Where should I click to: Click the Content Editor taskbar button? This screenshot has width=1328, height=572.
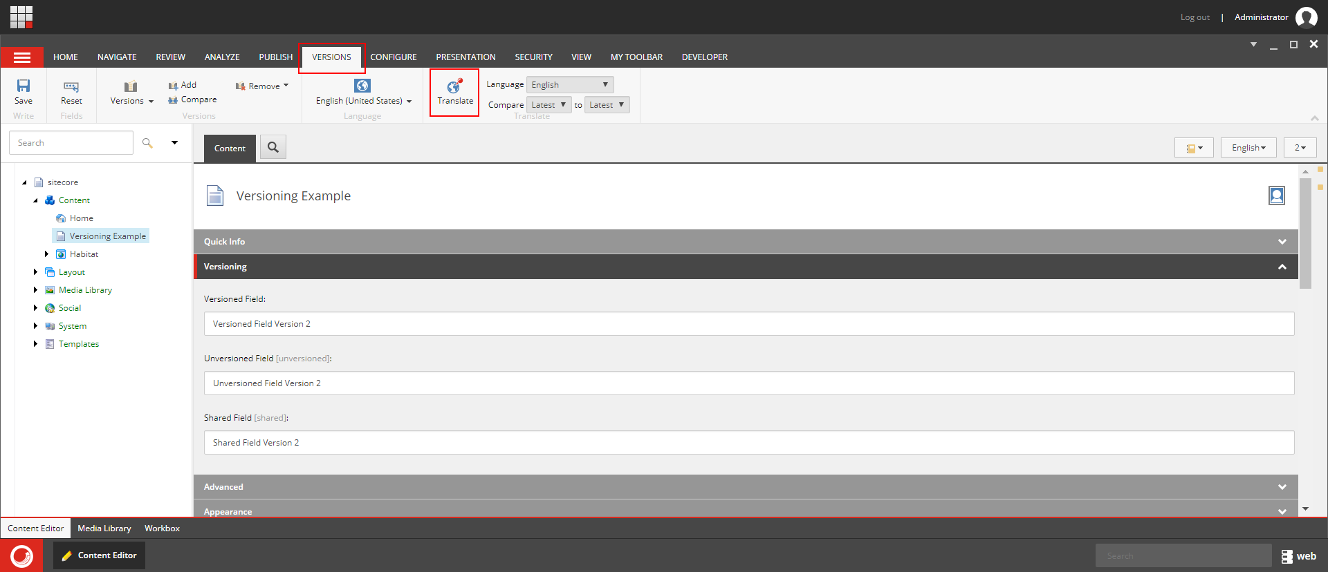click(100, 555)
